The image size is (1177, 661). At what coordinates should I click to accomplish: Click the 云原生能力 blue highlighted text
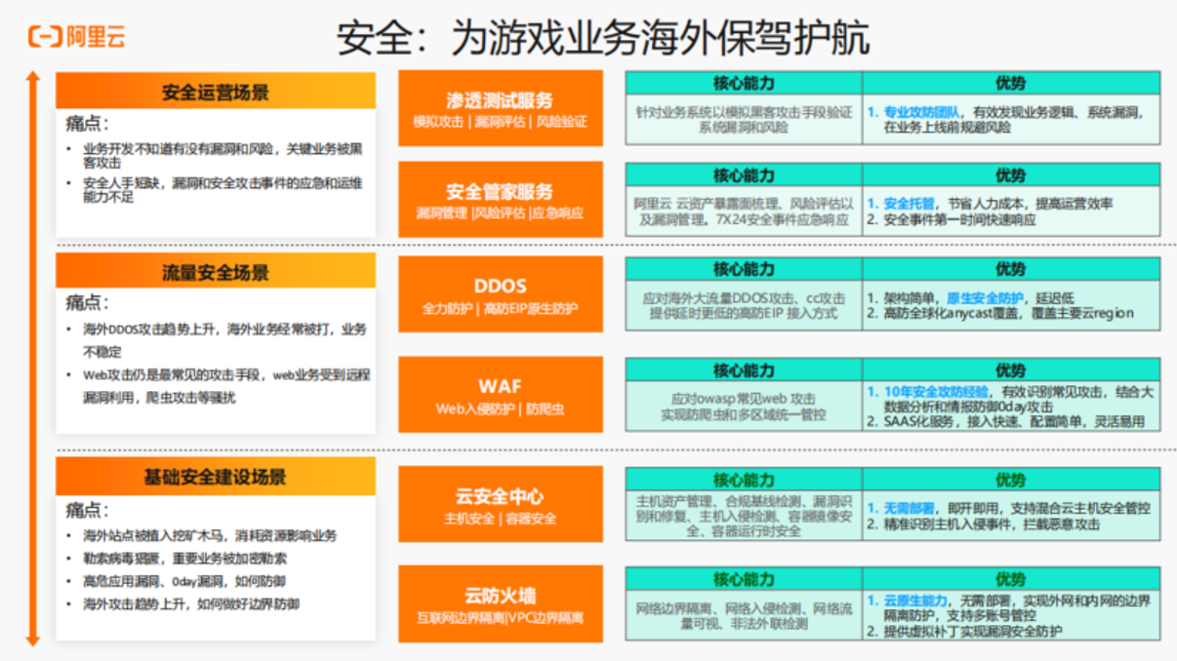914,601
